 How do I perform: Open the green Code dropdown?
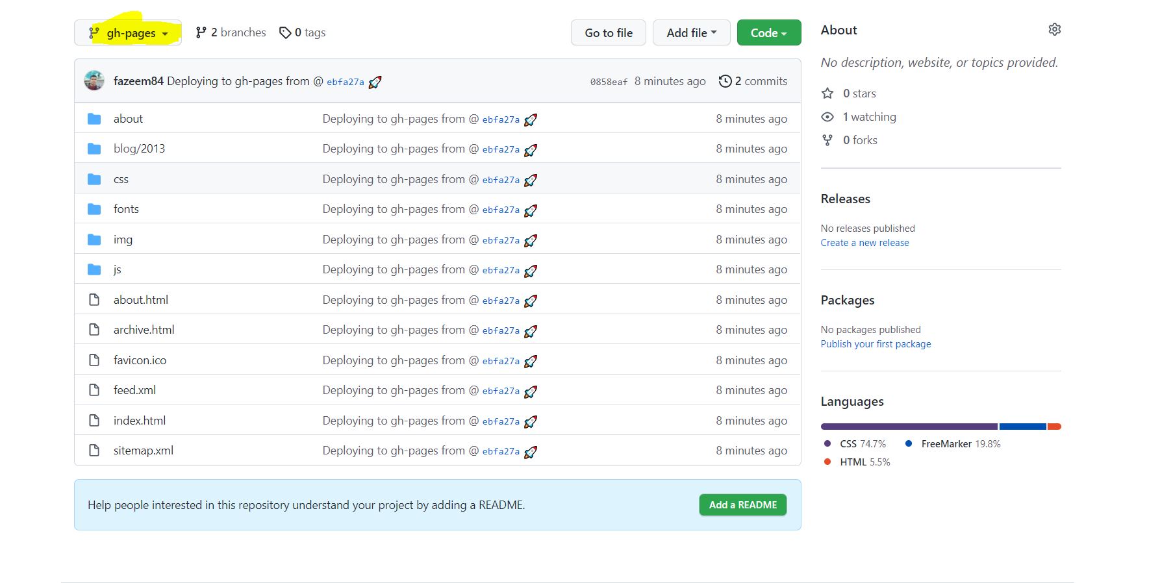[x=769, y=33]
